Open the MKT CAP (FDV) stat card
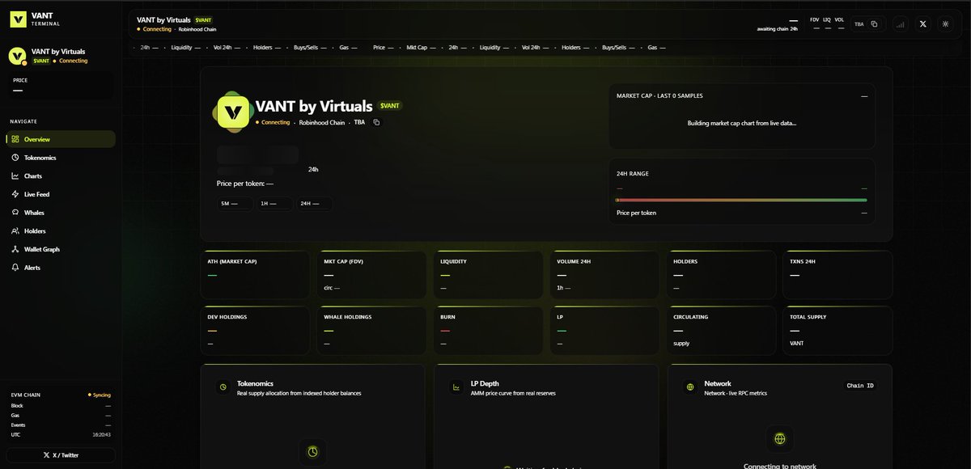 pos(371,275)
